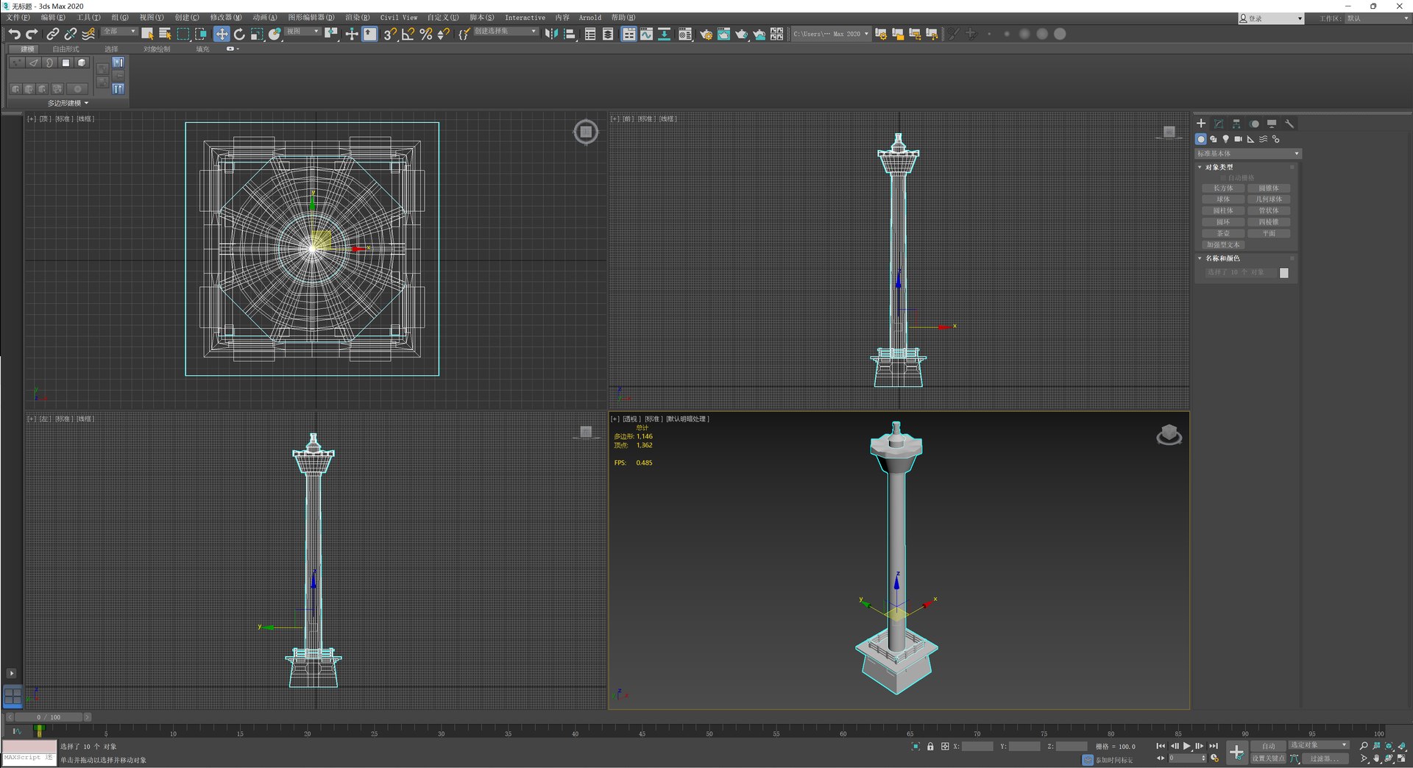
Task: Create a 长方体 box primitive
Action: (x=1223, y=188)
